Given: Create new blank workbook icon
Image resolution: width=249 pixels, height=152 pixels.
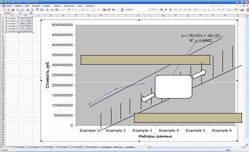Looking at the screenshot, I should [x=4, y=10].
